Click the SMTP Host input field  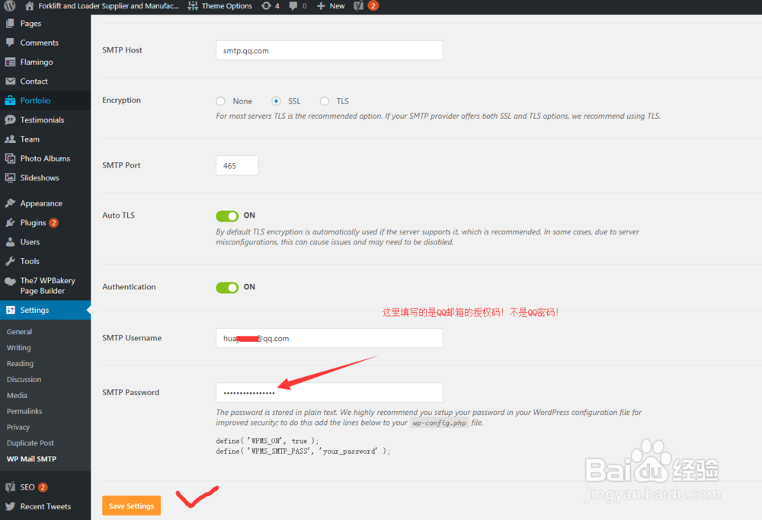pyautogui.click(x=329, y=50)
